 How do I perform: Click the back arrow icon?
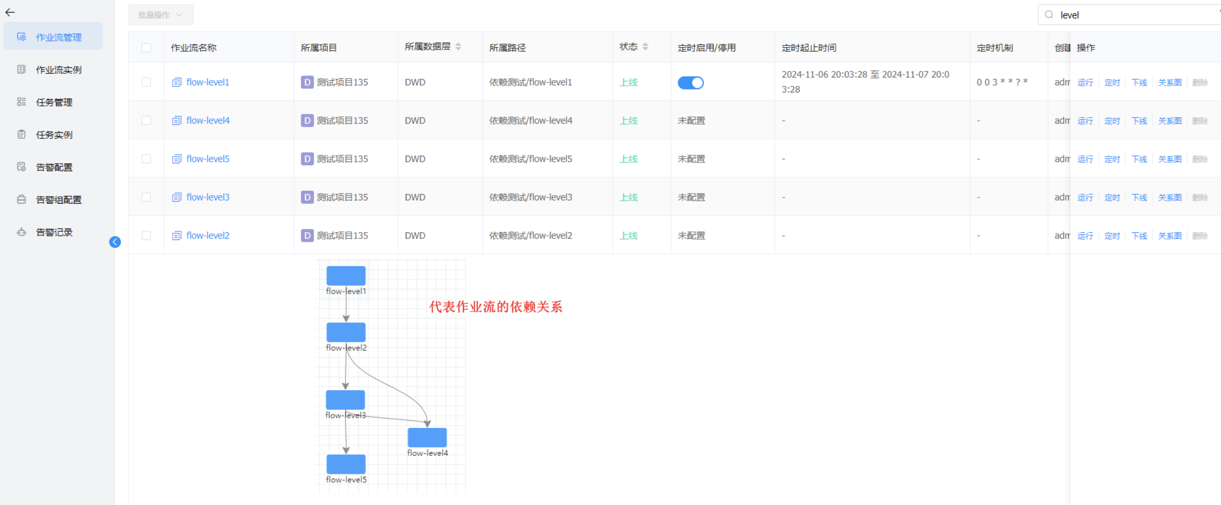(10, 12)
